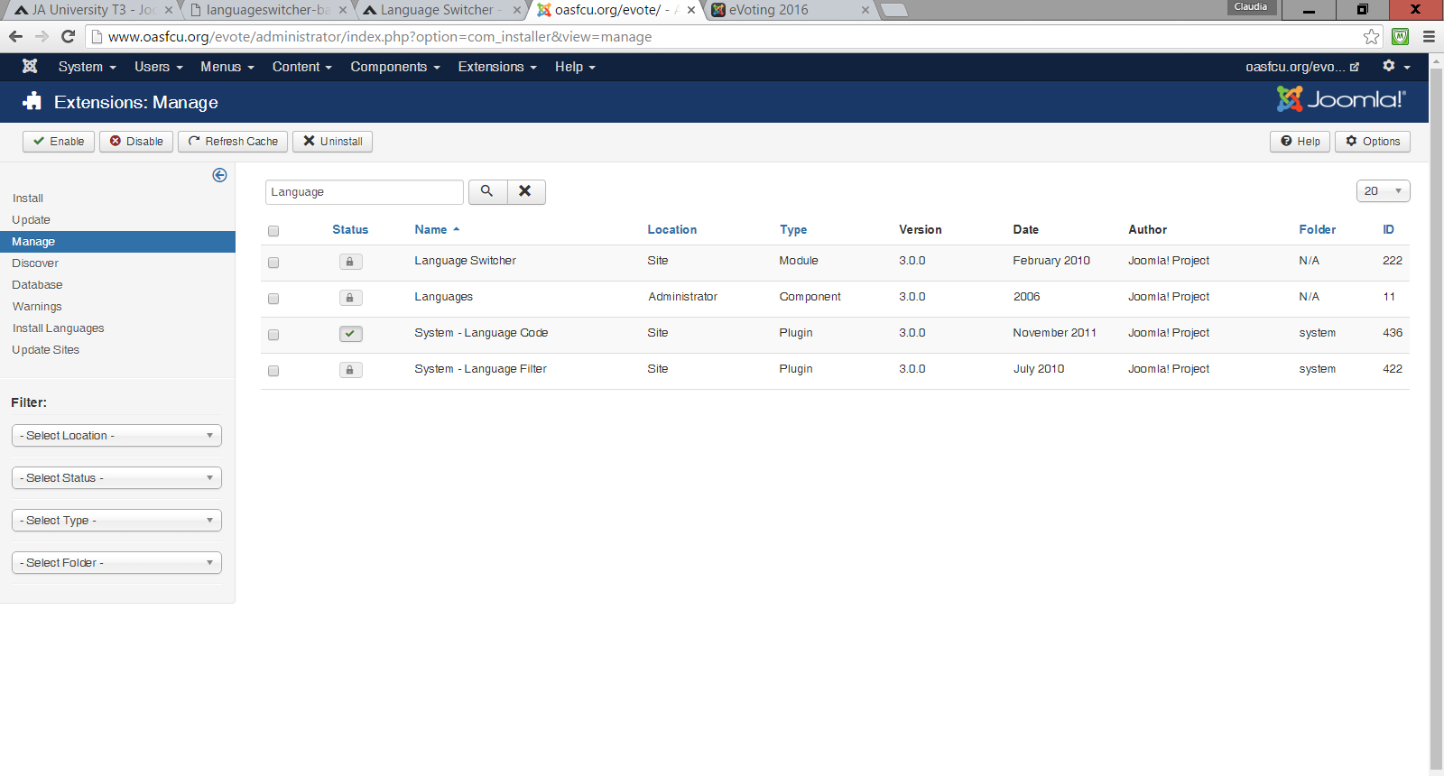Open the Select Status filter dropdown
The image size is (1444, 776).
116,477
